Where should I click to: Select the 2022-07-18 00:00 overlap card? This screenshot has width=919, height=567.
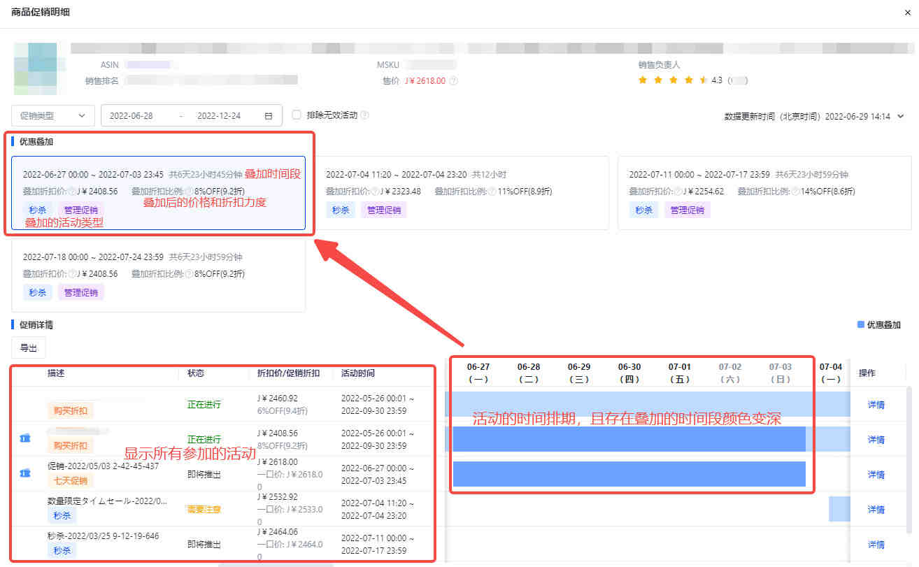[x=159, y=275]
